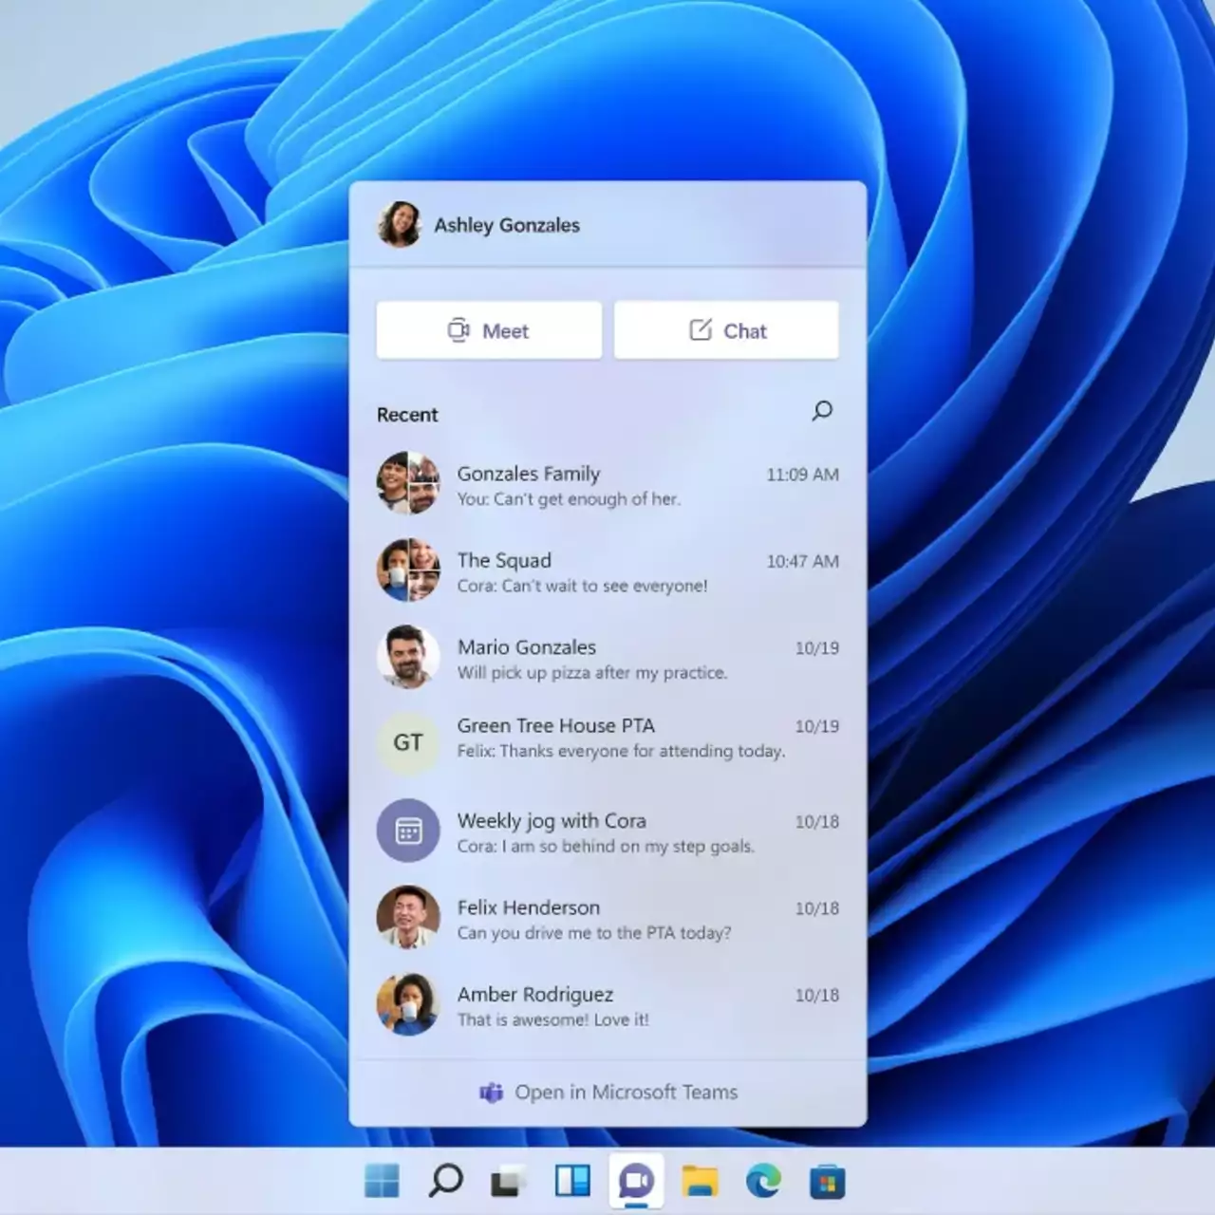Click the Meet button
The image size is (1215, 1215).
[489, 330]
